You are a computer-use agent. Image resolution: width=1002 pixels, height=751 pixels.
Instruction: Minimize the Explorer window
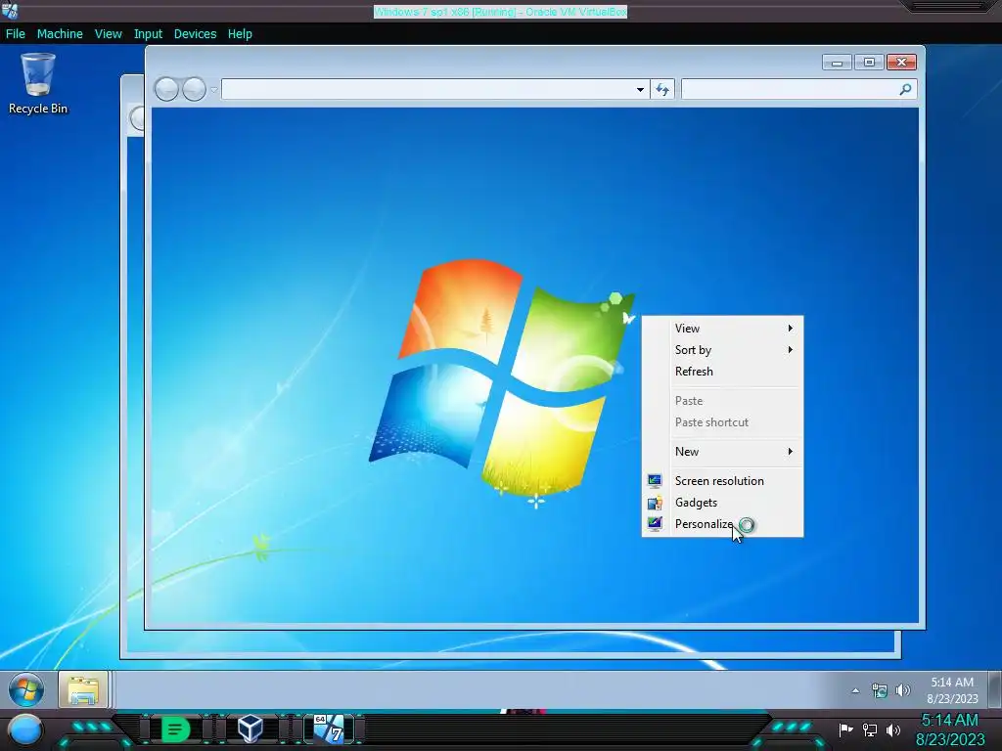point(837,62)
